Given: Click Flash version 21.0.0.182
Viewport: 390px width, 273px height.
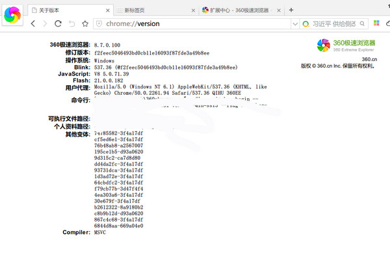Looking at the screenshot, I should pos(109,81).
